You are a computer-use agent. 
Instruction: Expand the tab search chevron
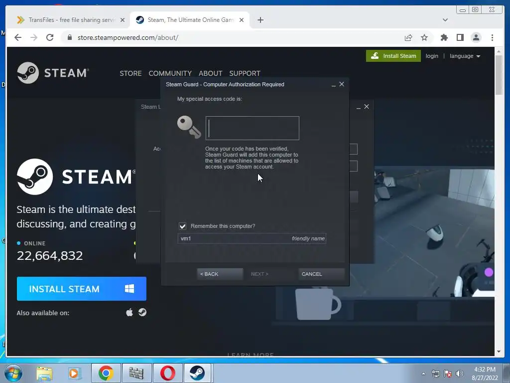(445, 20)
